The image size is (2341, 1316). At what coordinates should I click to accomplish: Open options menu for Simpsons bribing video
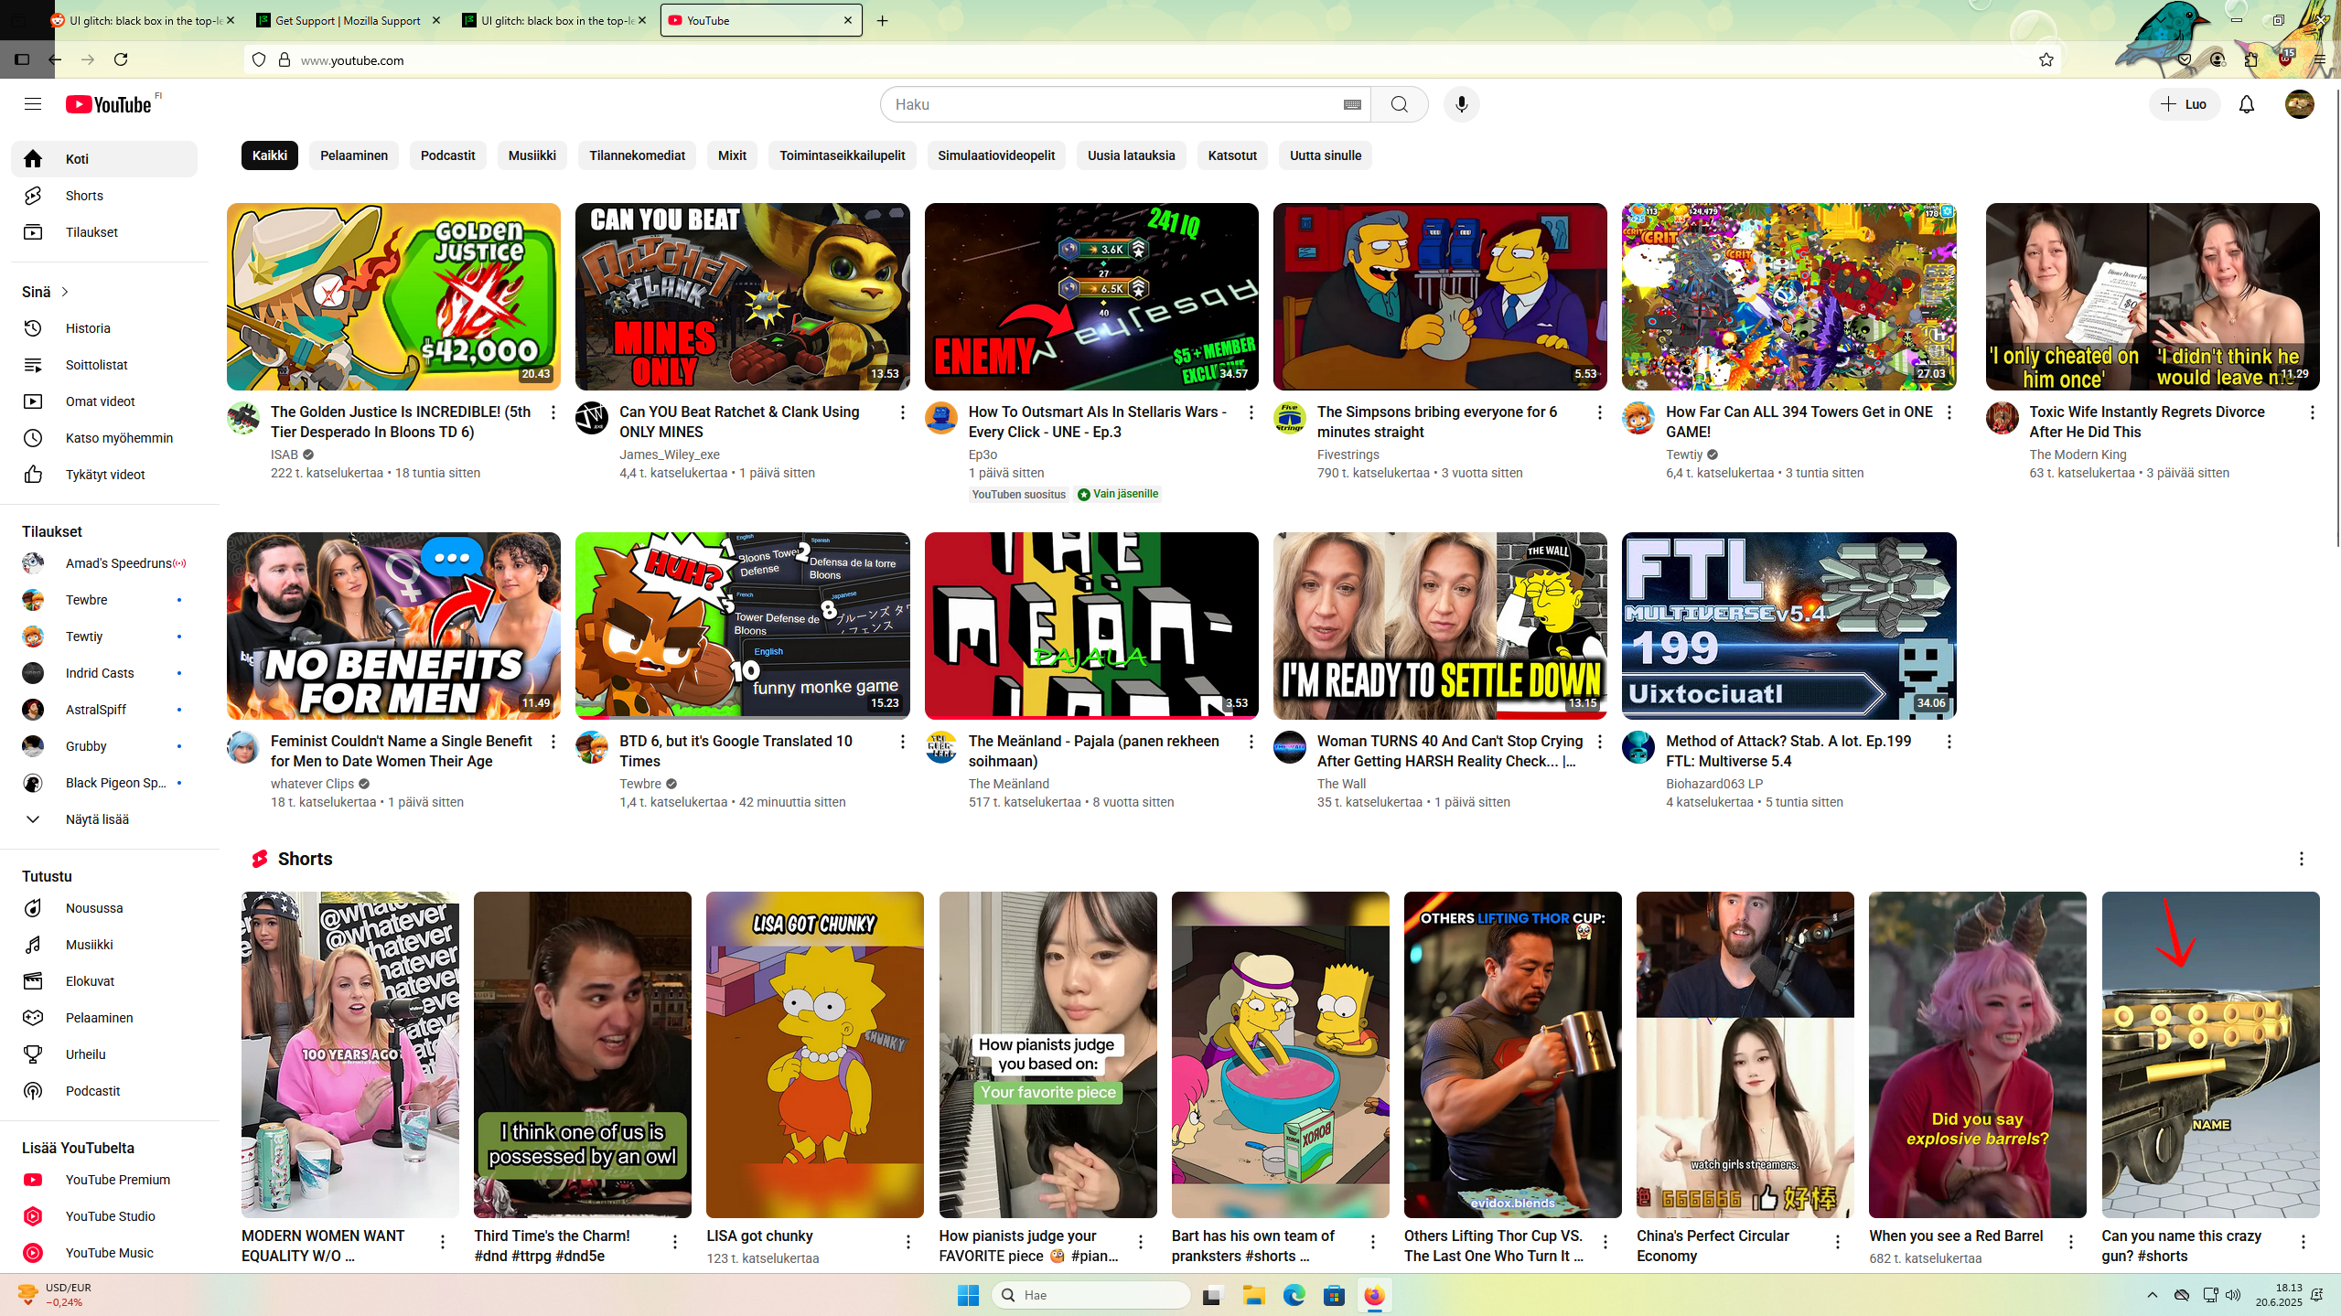pos(1599,412)
